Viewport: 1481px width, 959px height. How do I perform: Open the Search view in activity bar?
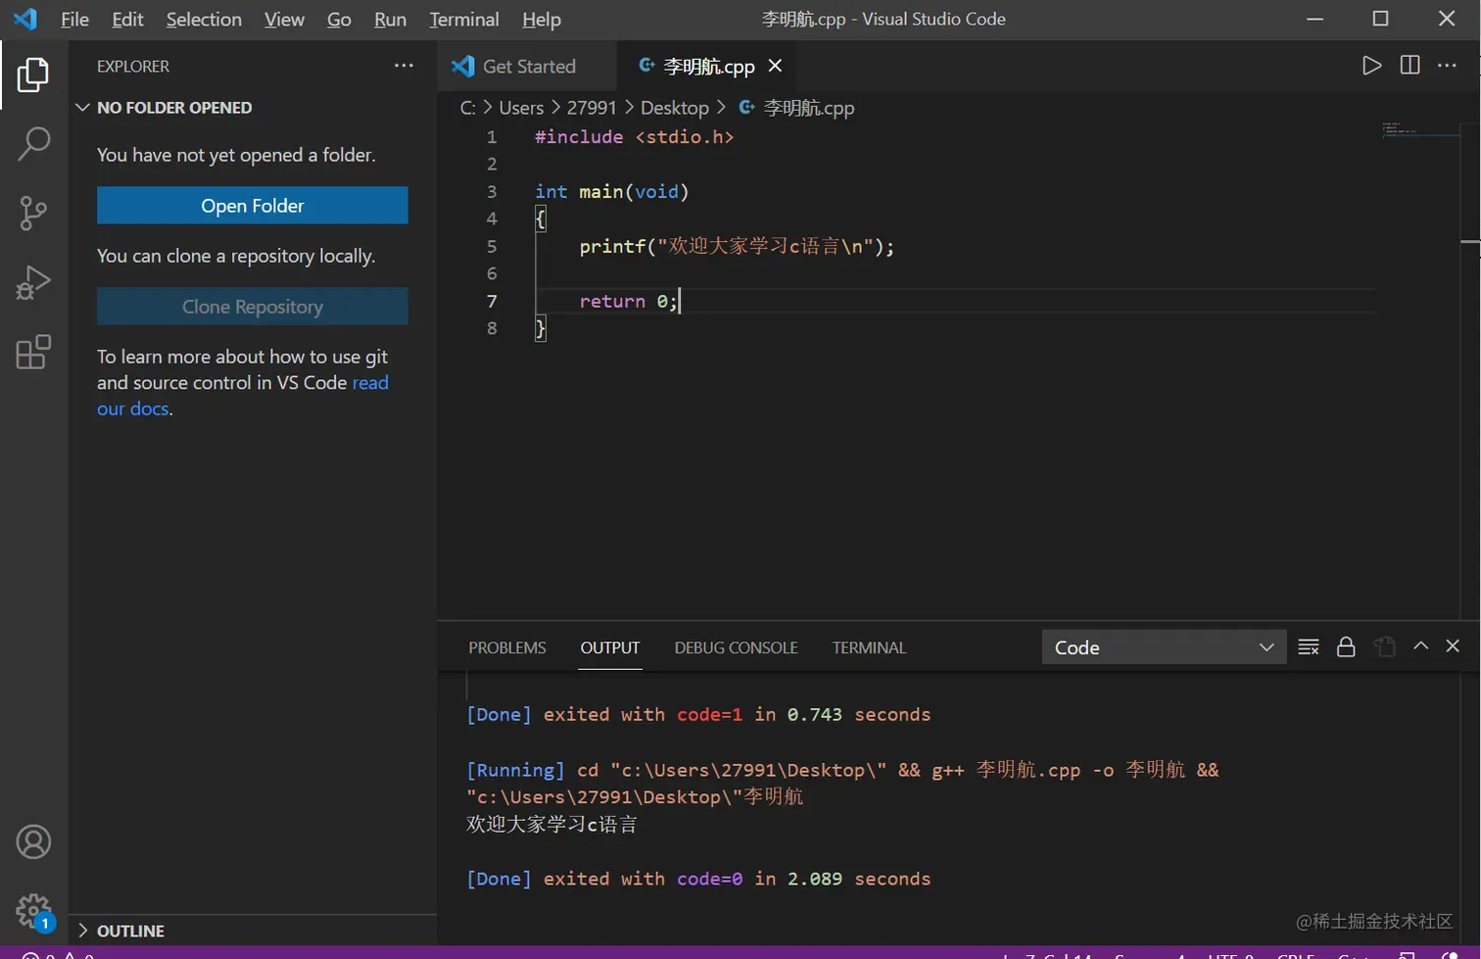point(33,143)
